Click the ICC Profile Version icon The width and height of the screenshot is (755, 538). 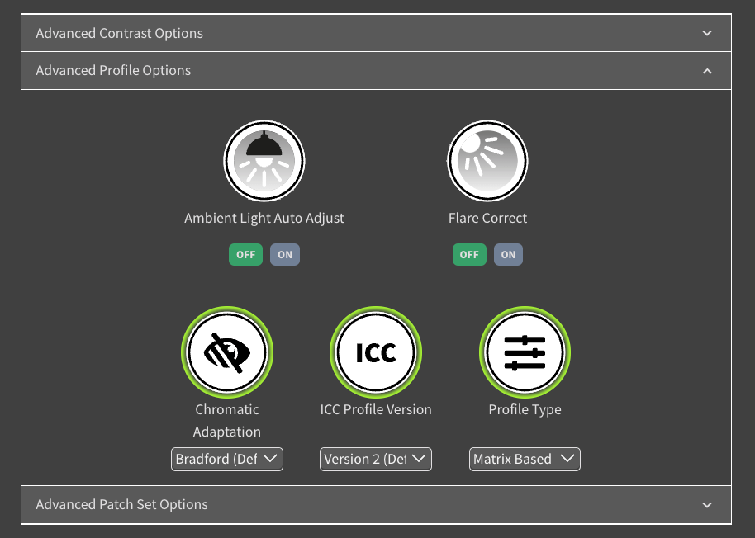pos(376,352)
